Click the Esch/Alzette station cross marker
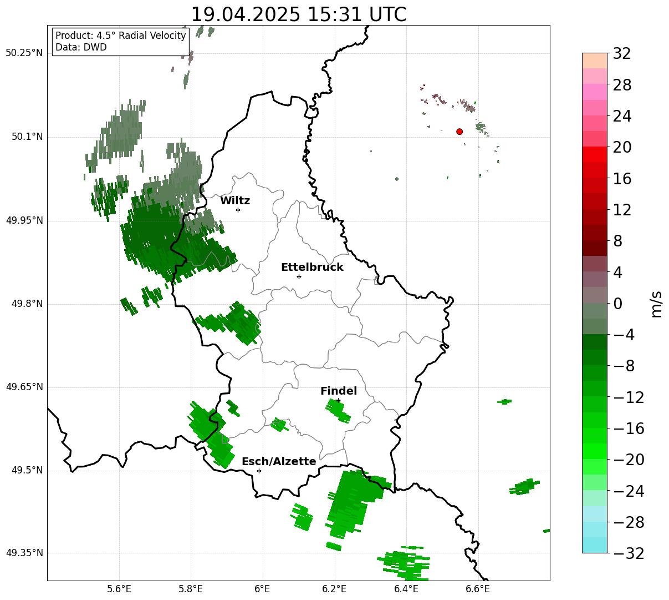The height and width of the screenshot is (600, 669). click(259, 471)
